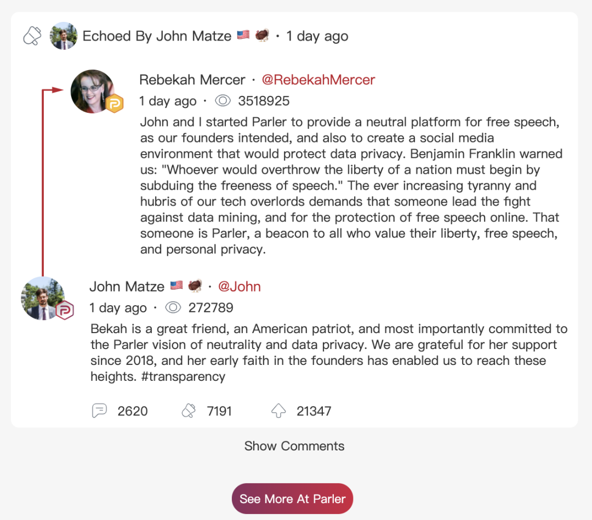Screen dimensions: 592x520
Task: Click the echo megaphone icon in header
Action: tap(32, 36)
